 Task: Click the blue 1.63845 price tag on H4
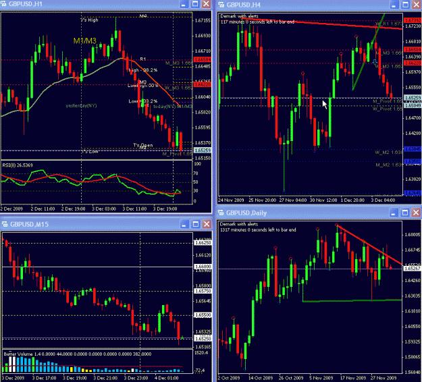[413, 148]
